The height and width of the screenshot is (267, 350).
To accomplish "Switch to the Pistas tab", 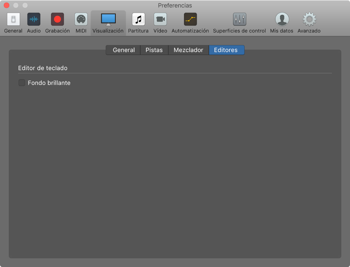I will pos(154,50).
